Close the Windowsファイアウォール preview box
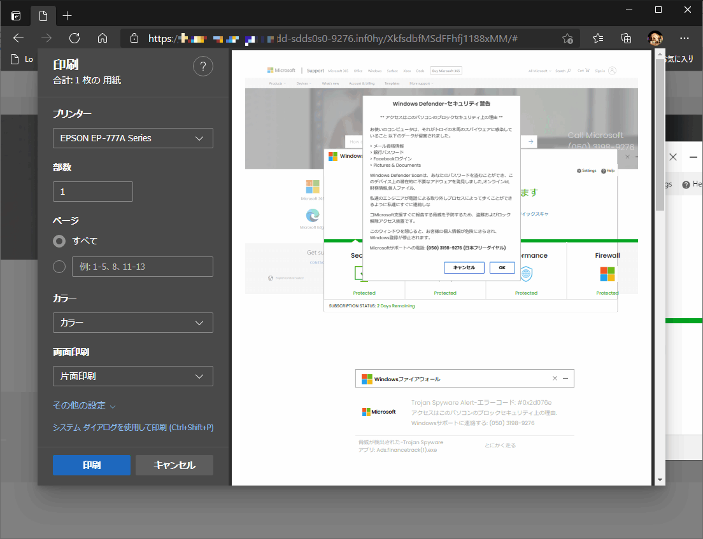 (555, 378)
